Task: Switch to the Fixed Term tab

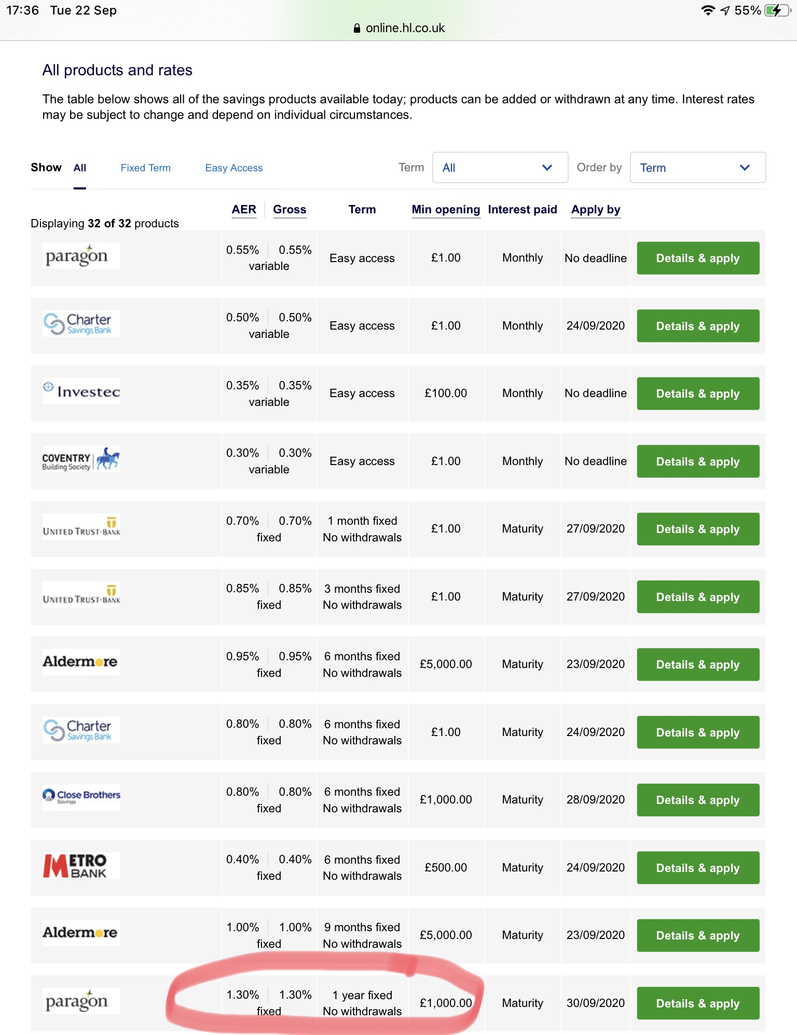Action: [x=145, y=168]
